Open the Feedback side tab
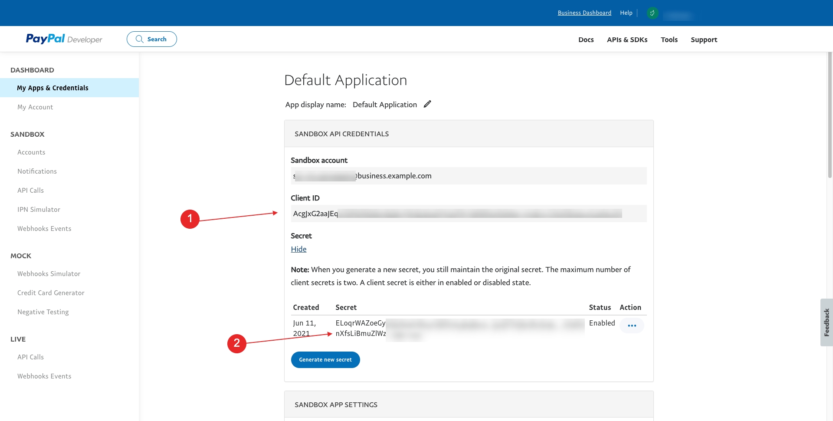 [x=826, y=322]
